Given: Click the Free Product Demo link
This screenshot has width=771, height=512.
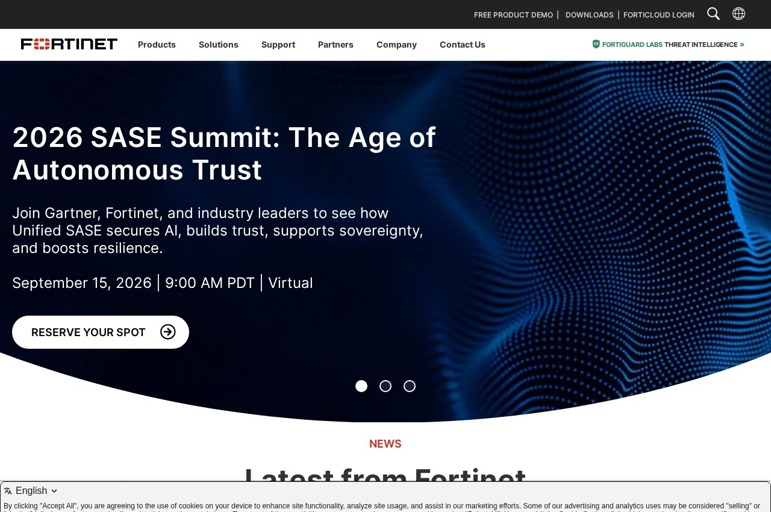Looking at the screenshot, I should point(513,14).
